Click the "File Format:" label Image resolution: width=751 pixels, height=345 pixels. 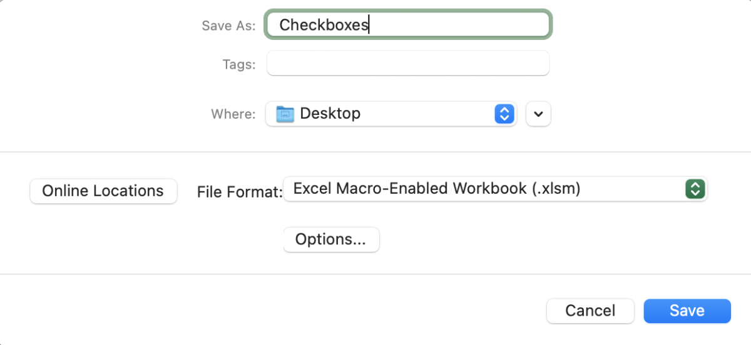pyautogui.click(x=240, y=192)
